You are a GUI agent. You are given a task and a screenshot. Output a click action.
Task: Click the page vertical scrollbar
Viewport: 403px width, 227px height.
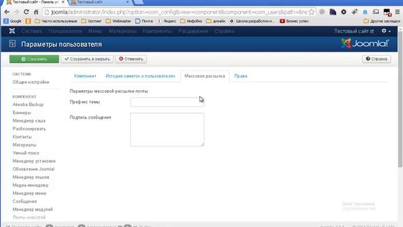pos(400,99)
